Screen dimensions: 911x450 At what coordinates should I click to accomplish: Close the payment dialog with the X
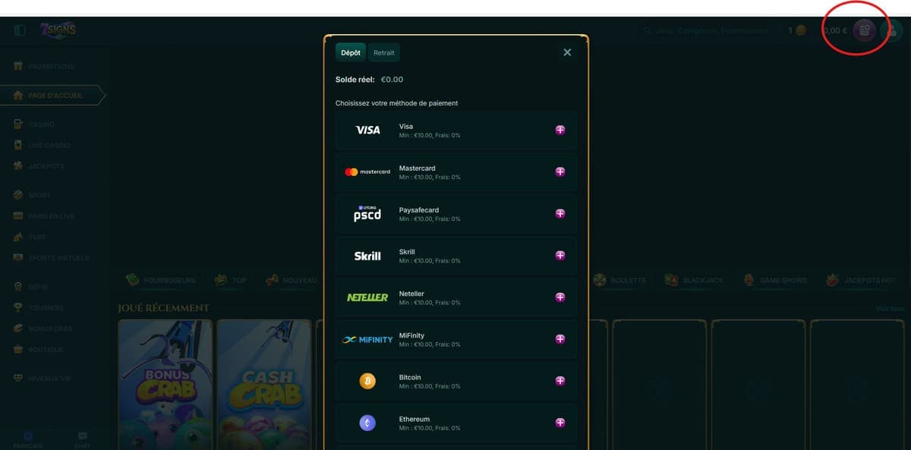[x=567, y=52]
